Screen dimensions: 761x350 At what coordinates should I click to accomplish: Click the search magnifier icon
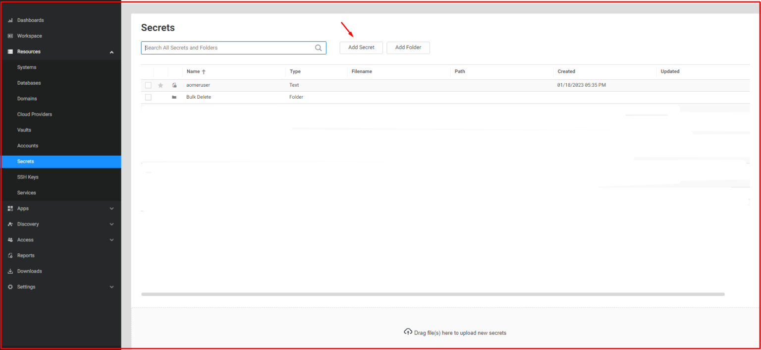(319, 48)
